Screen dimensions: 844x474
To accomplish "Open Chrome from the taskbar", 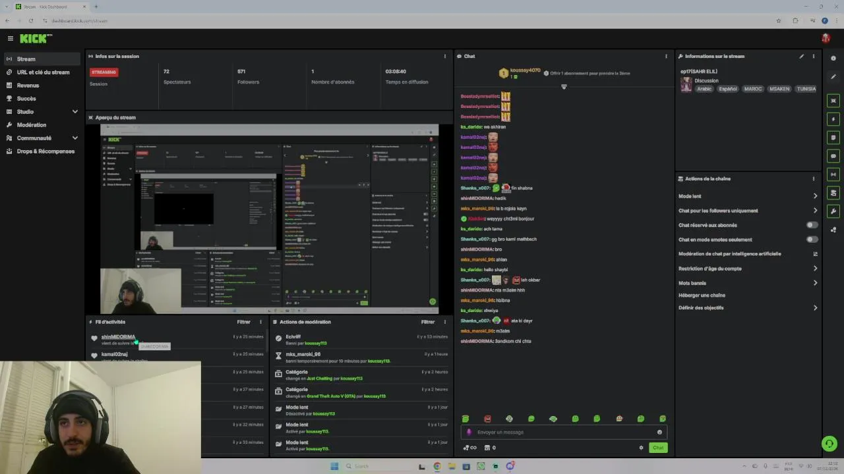I will pos(437,466).
